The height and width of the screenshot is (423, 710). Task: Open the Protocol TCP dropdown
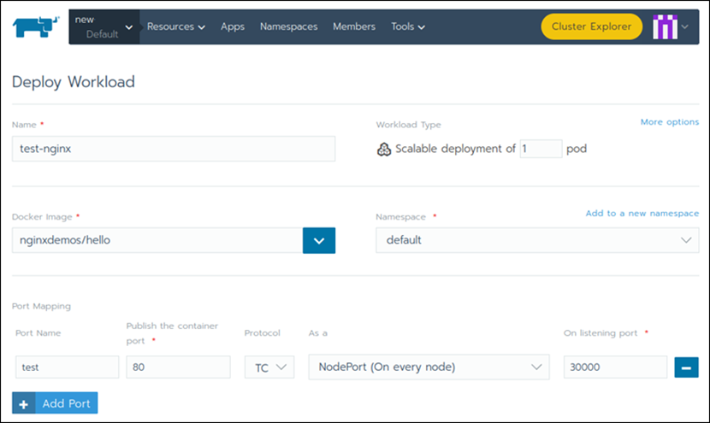[269, 367]
